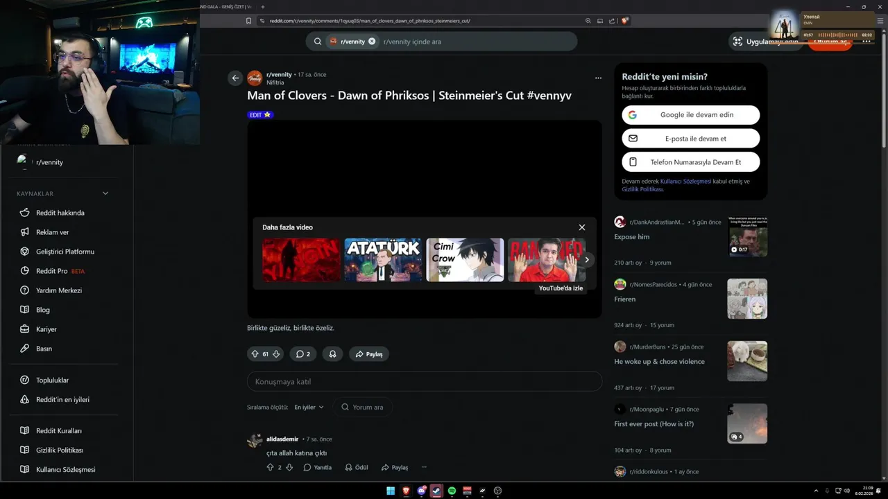Open the ATATÜRK suggested video thumbnail
The height and width of the screenshot is (499, 888).
[x=383, y=260]
